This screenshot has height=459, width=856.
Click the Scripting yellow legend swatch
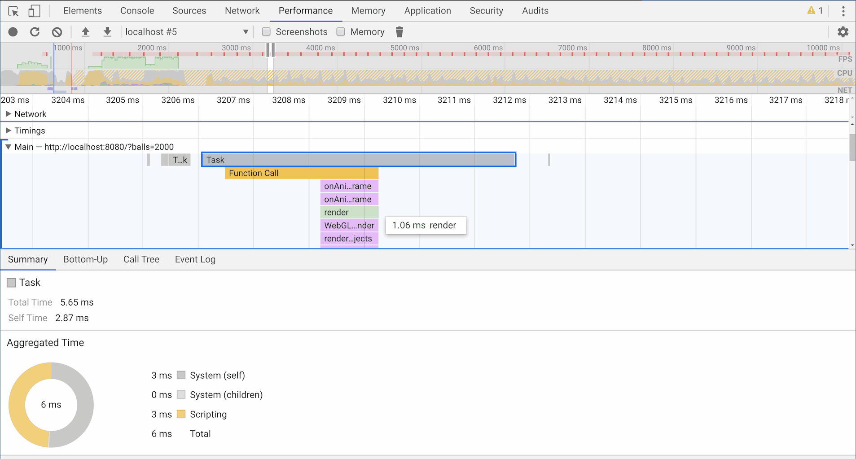(x=181, y=414)
